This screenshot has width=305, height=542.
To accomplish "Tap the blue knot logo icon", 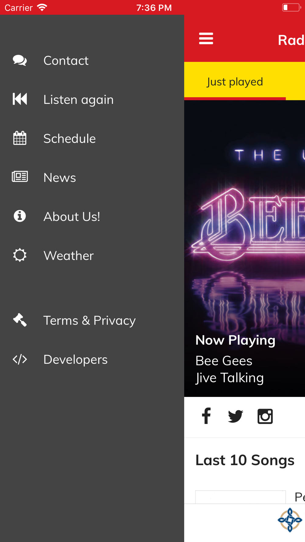I will 290,520.
